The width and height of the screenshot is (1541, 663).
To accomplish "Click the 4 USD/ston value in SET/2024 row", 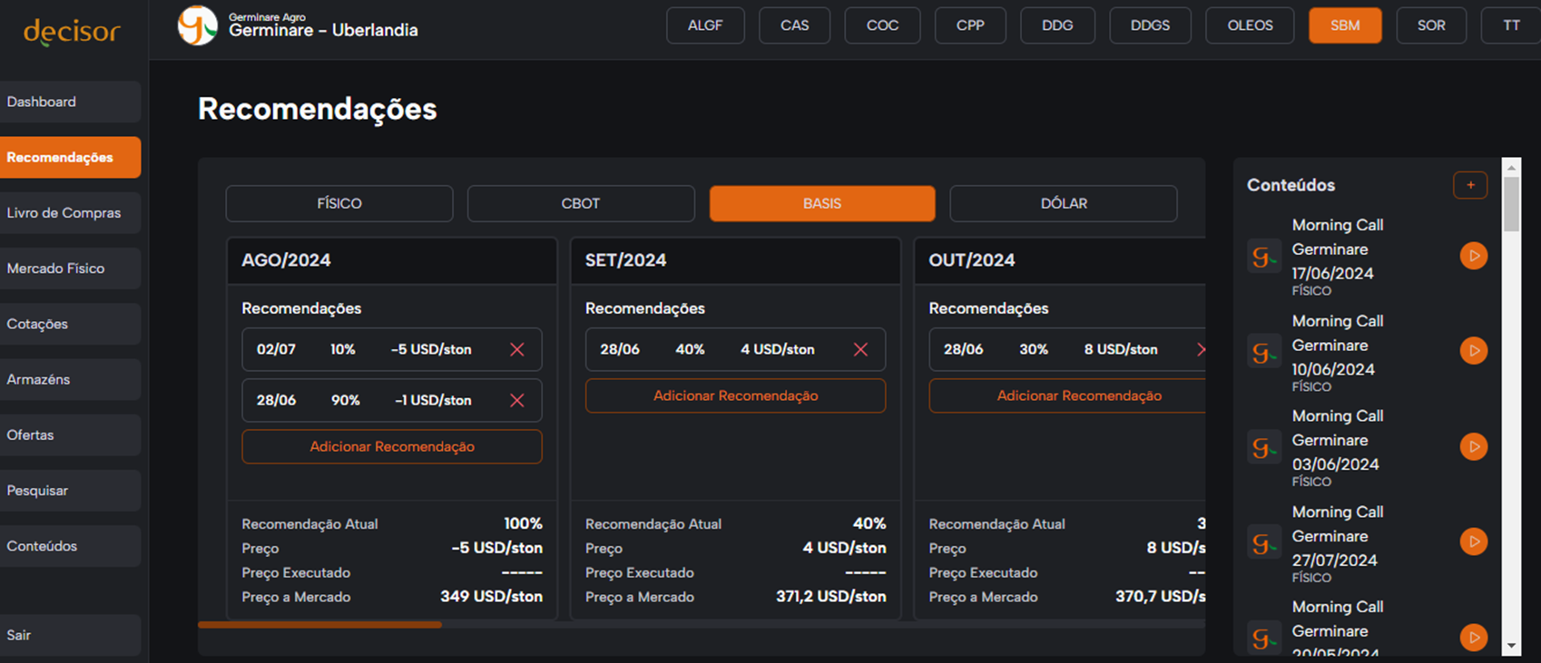I will point(777,349).
